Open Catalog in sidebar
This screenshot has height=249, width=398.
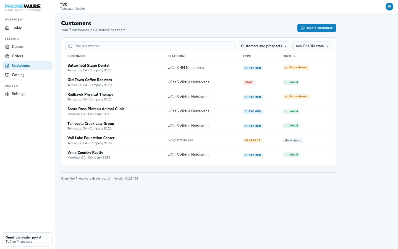point(27,75)
